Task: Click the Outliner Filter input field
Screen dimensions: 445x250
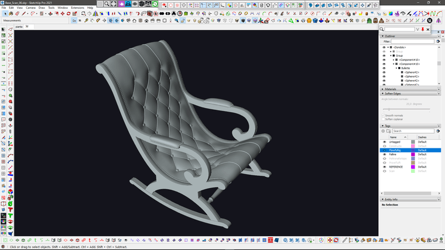Action: pos(413,41)
